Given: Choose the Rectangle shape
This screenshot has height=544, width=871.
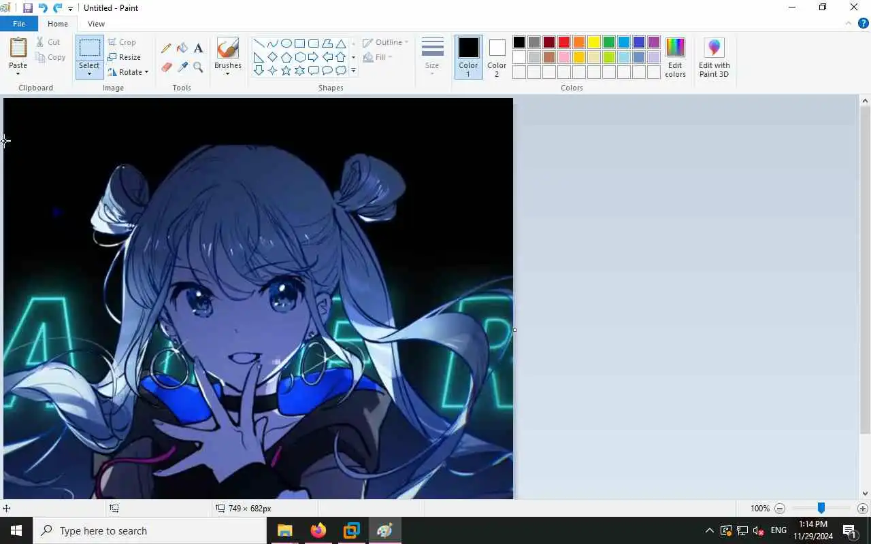Looking at the screenshot, I should click(299, 44).
